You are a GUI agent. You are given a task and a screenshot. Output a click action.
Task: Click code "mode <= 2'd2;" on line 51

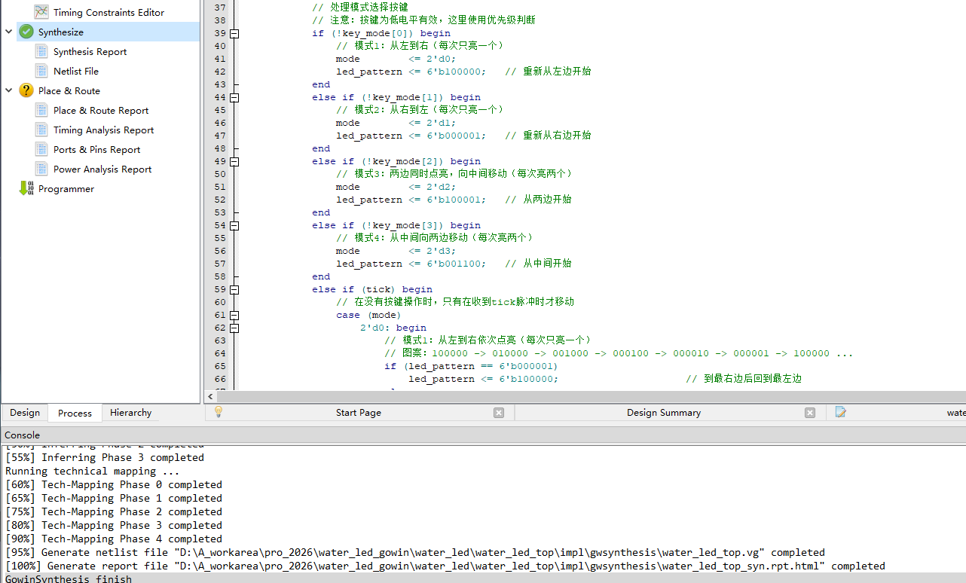click(396, 187)
